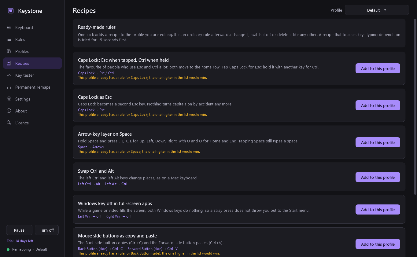Click the Arrow-key layer on Space title
Image resolution: width=417 pixels, height=257 pixels.
[105, 134]
